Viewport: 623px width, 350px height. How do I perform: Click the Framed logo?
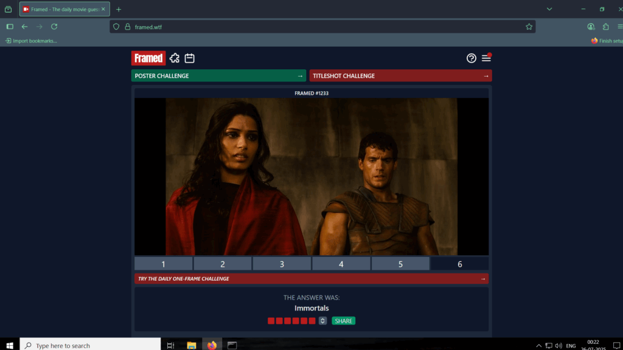[148, 58]
